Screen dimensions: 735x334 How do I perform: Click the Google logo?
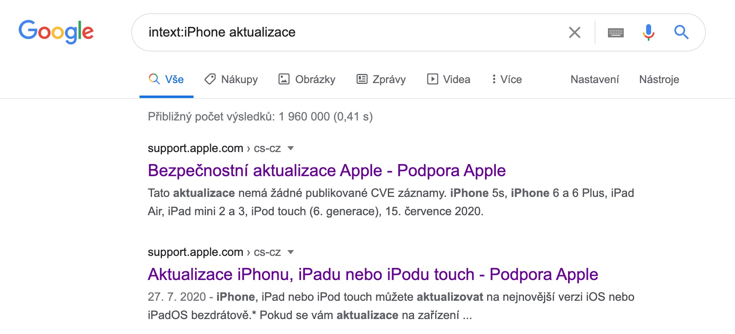coord(56,32)
